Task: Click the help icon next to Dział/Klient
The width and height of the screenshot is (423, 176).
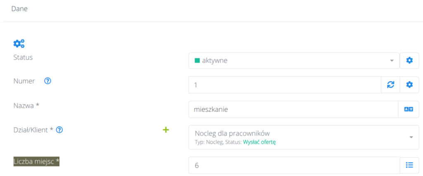Action: 59,130
